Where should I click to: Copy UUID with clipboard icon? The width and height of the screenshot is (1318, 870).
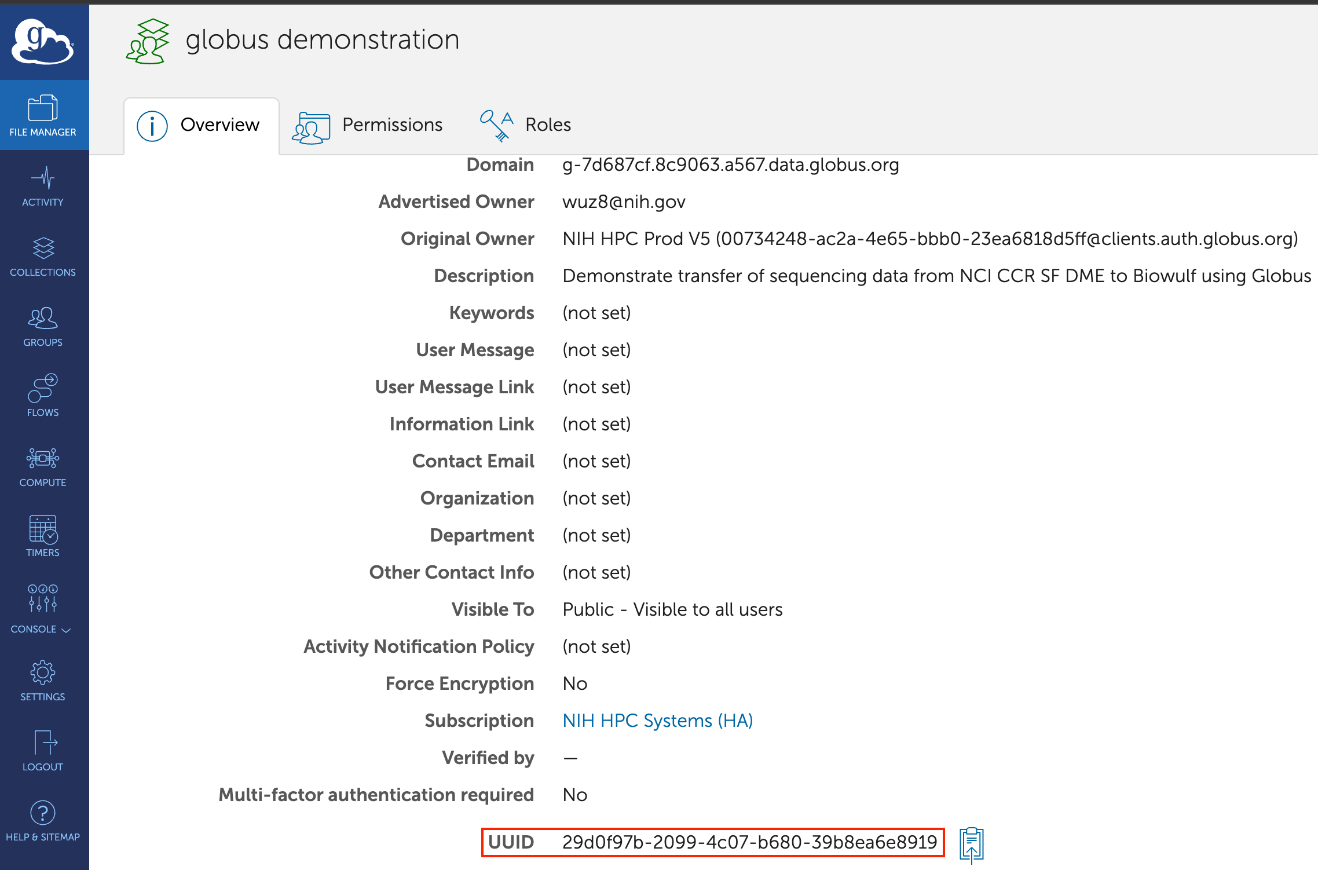[972, 845]
